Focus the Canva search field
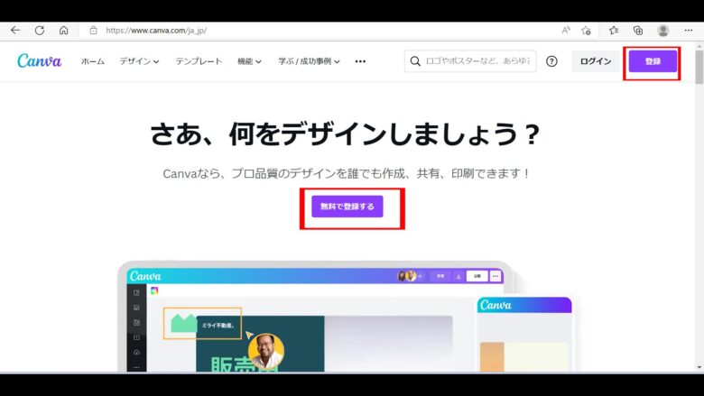 [x=470, y=61]
